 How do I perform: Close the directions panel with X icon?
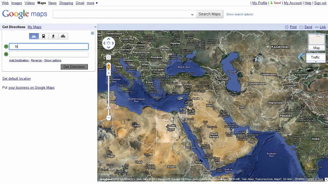(x=93, y=33)
